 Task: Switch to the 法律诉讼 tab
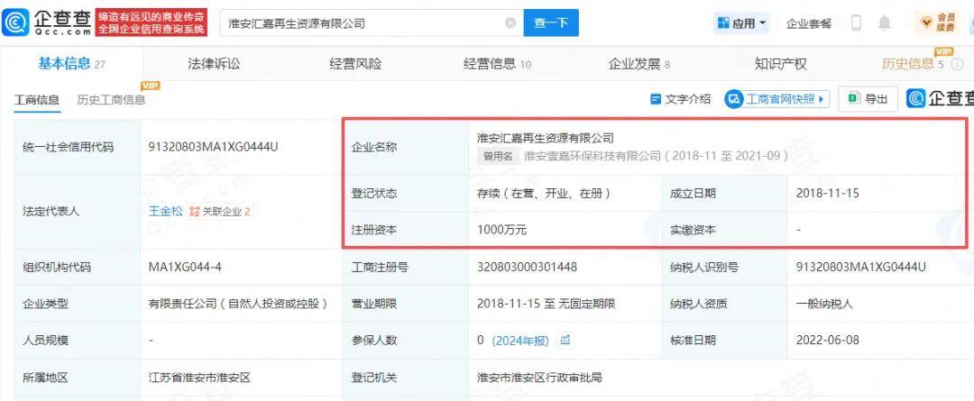coord(214,64)
